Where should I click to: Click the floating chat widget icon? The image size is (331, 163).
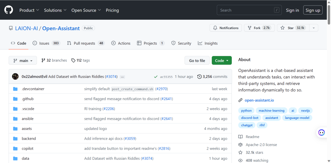coord(321,132)
